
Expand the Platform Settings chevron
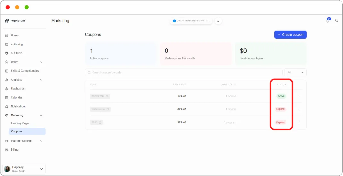41,141
